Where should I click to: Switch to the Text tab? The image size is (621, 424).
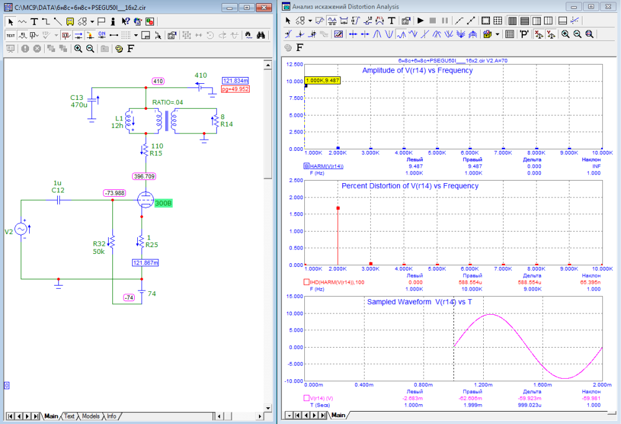(70, 416)
